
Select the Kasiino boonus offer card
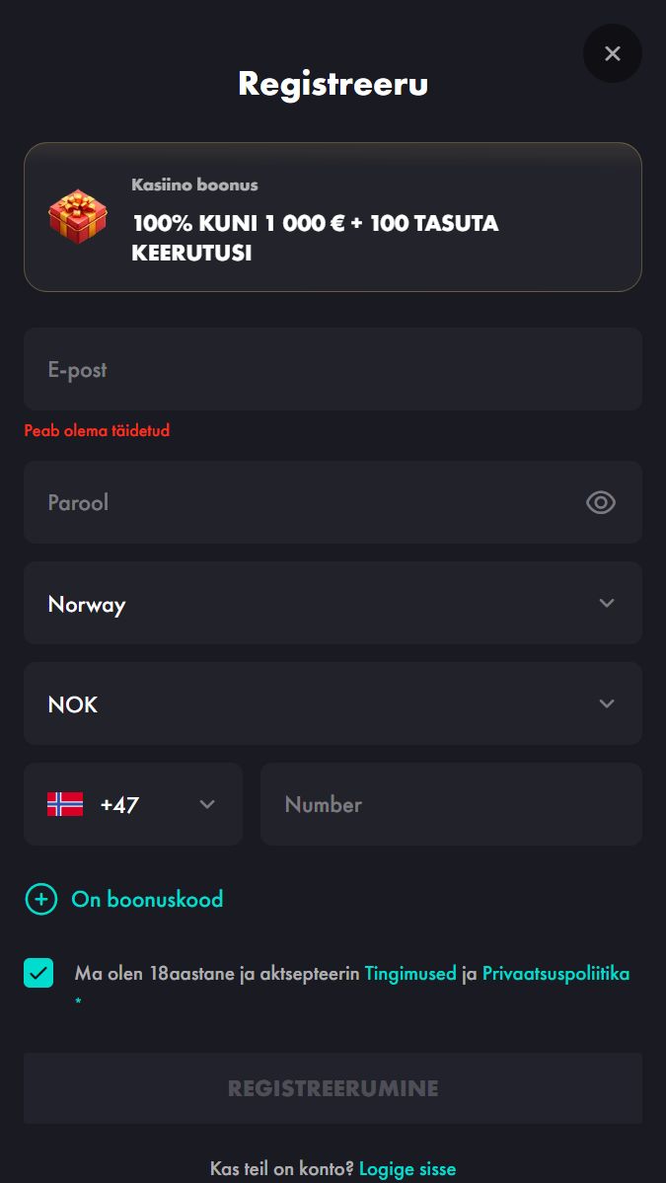[333, 217]
